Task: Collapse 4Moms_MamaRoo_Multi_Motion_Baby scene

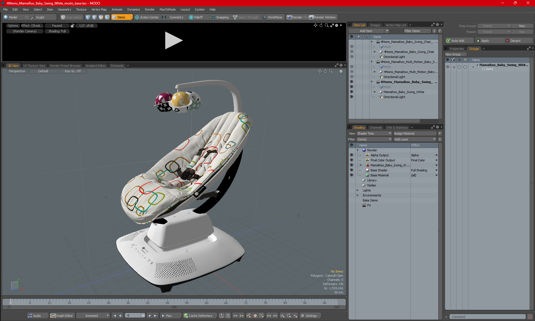Action: (372, 62)
